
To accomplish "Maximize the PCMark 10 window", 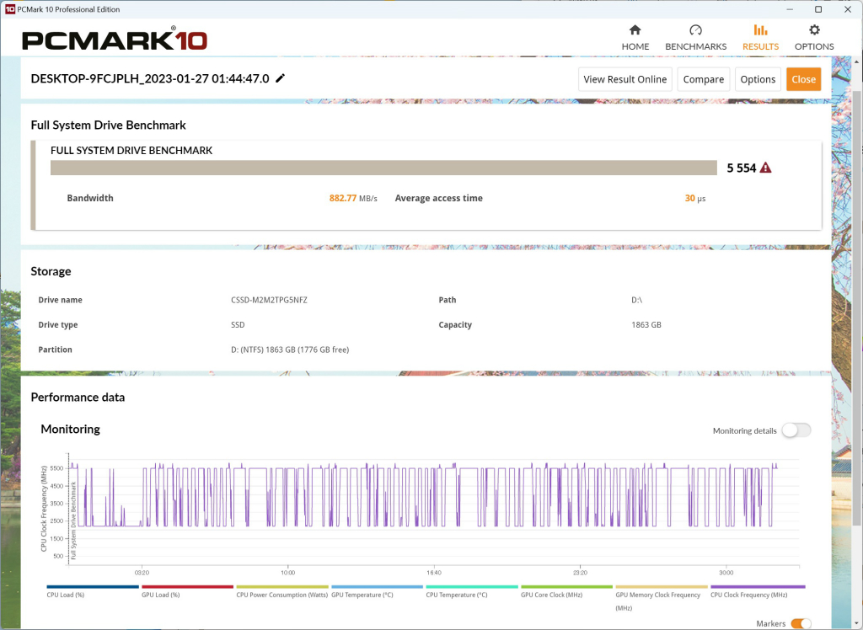I will [818, 9].
